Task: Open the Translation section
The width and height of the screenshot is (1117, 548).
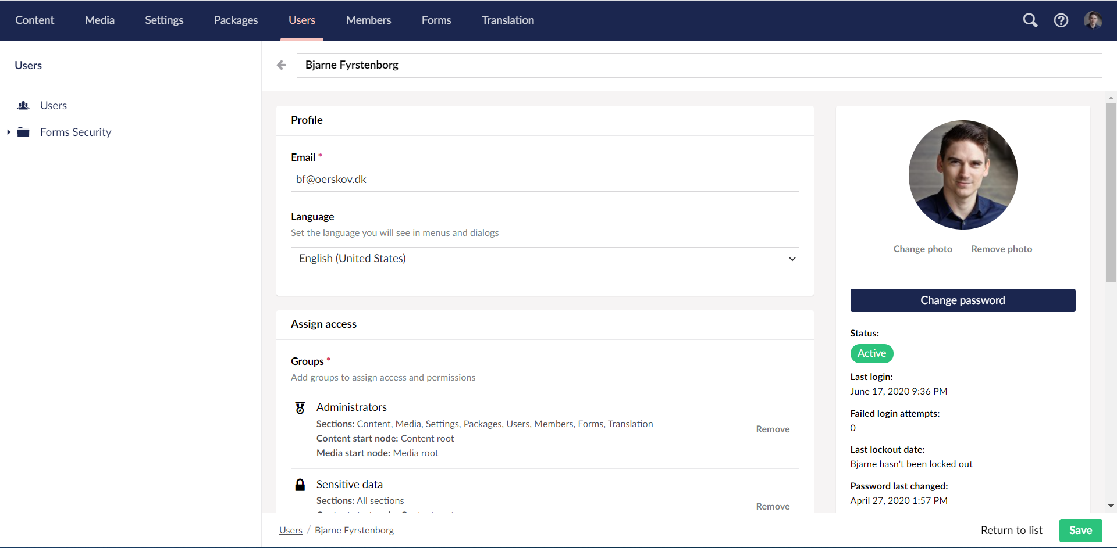Action: pos(507,20)
